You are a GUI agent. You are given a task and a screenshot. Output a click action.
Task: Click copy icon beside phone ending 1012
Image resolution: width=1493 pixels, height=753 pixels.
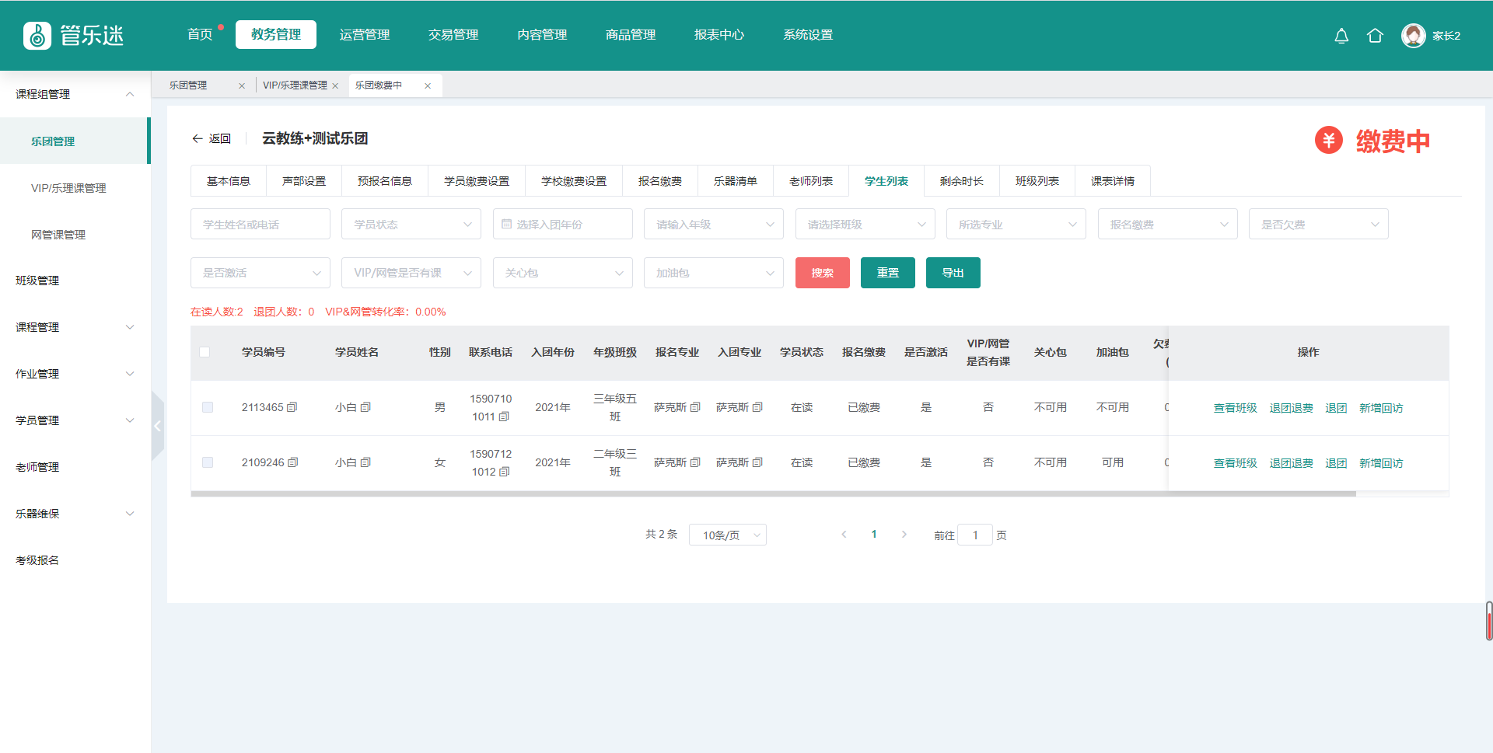(x=504, y=472)
